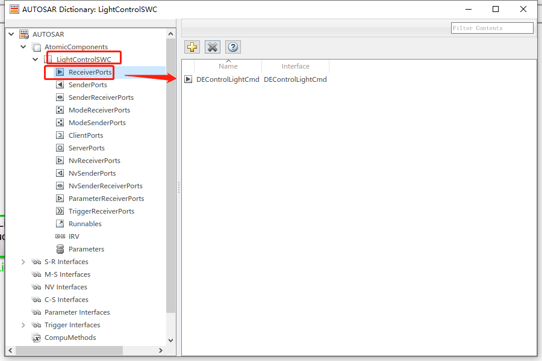This screenshot has width=542, height=361.
Task: Click the ModeSenderPorts icon
Action: (60, 123)
